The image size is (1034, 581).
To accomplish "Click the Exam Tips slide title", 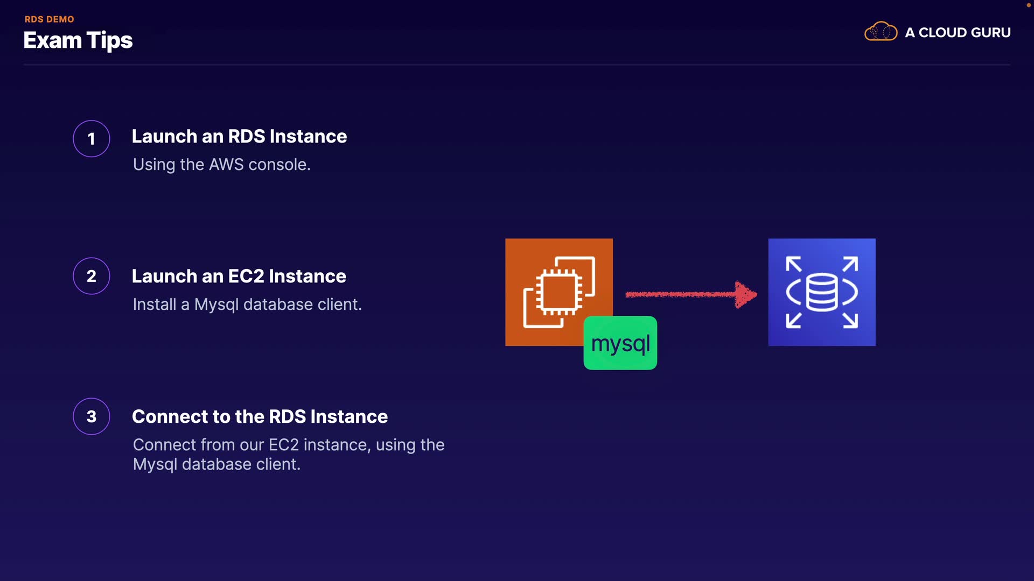I will point(78,40).
